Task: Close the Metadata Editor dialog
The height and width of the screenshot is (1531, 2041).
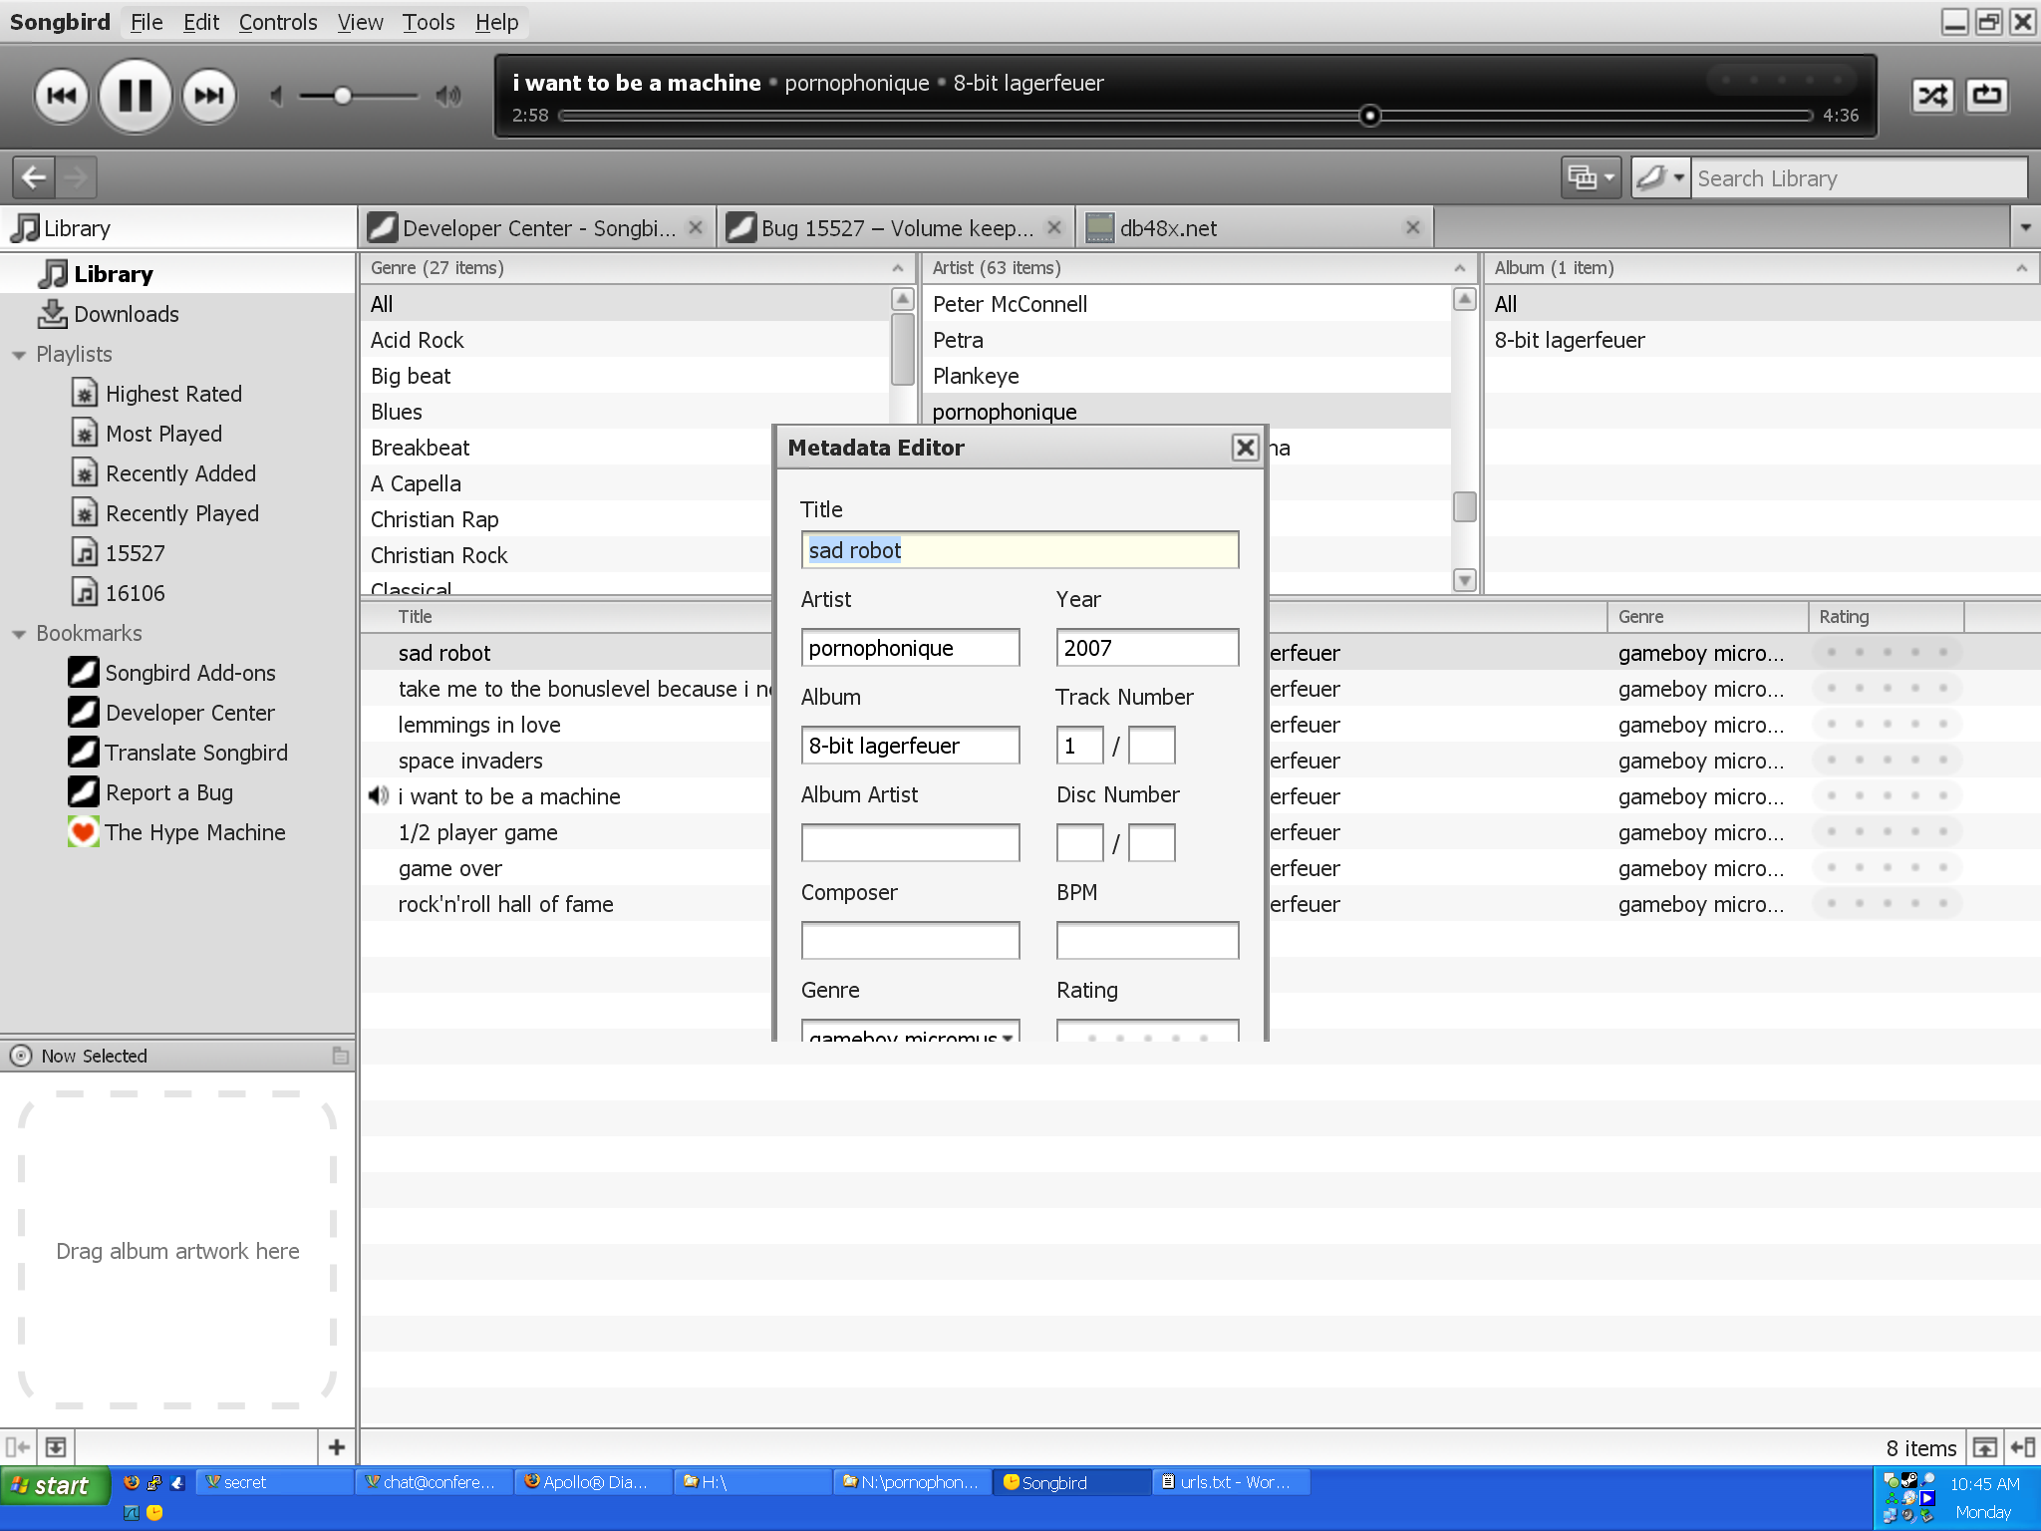Action: [x=1245, y=448]
